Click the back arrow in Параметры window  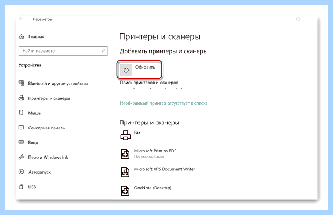[x=21, y=19]
